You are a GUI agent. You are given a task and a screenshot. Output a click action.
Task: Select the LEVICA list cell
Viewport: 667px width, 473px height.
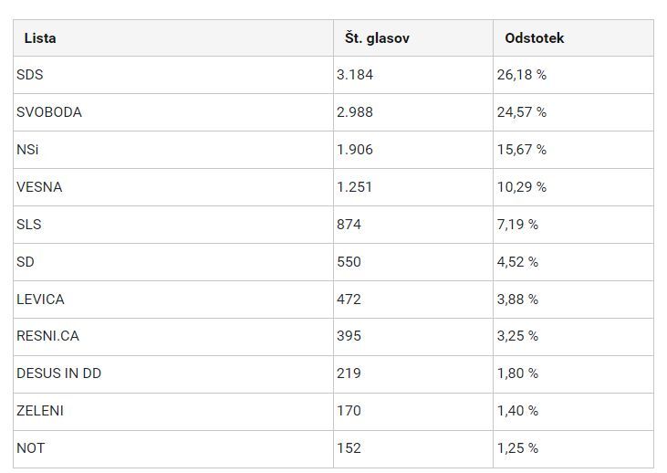point(40,300)
